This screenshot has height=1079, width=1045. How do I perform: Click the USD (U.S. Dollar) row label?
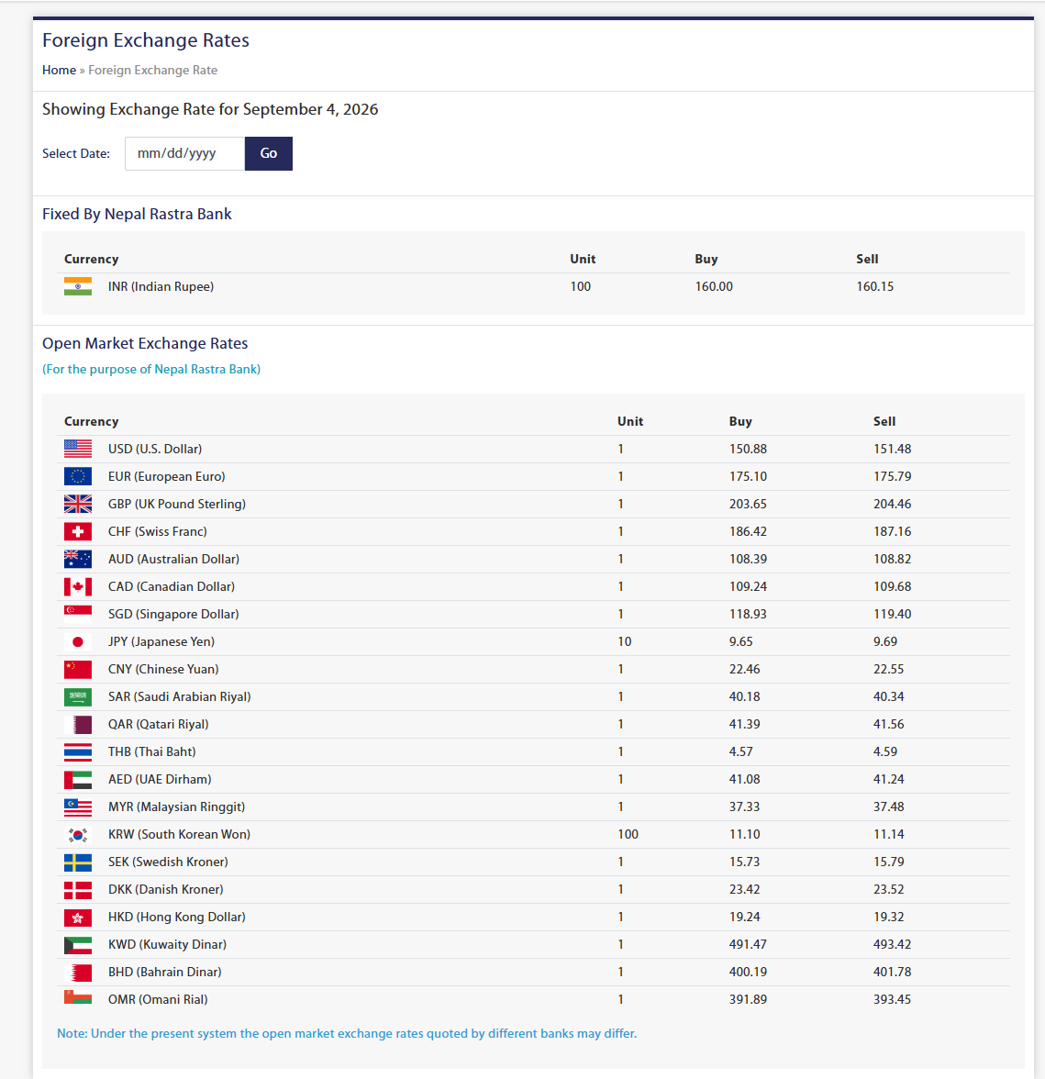click(155, 449)
